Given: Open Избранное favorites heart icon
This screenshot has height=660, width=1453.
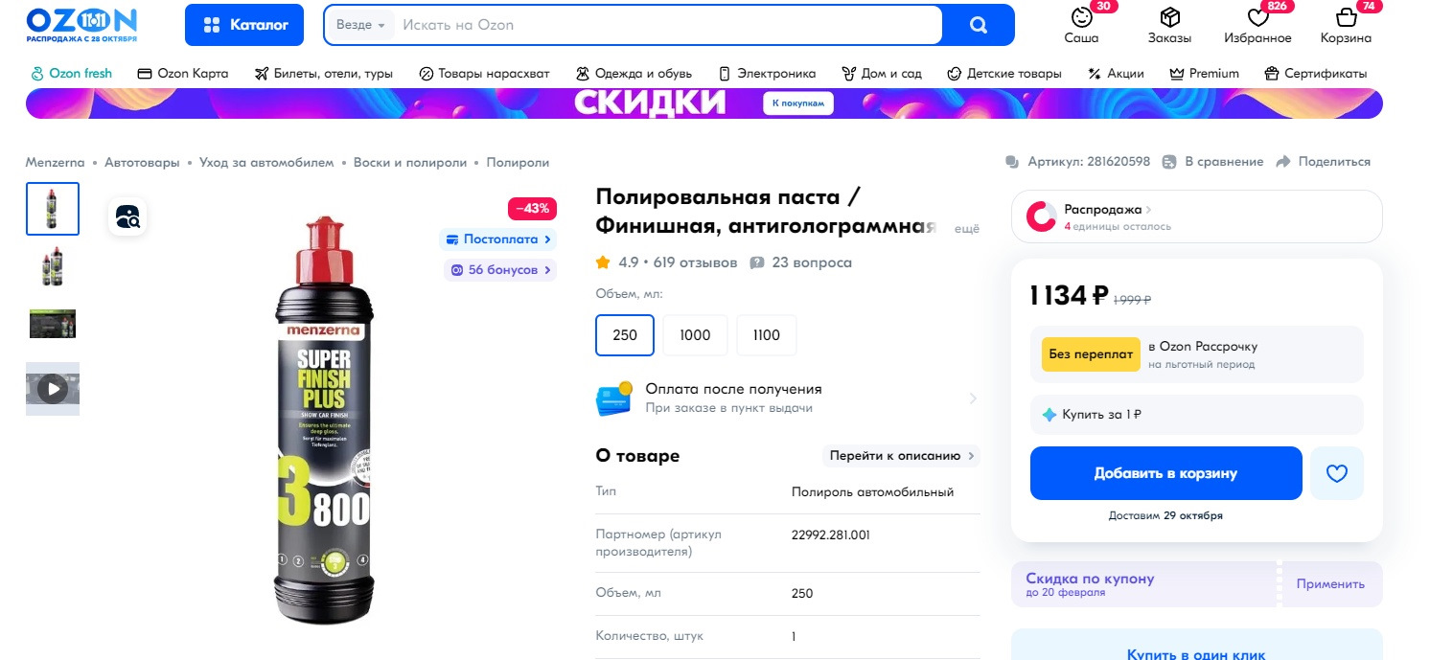Looking at the screenshot, I should pyautogui.click(x=1257, y=17).
